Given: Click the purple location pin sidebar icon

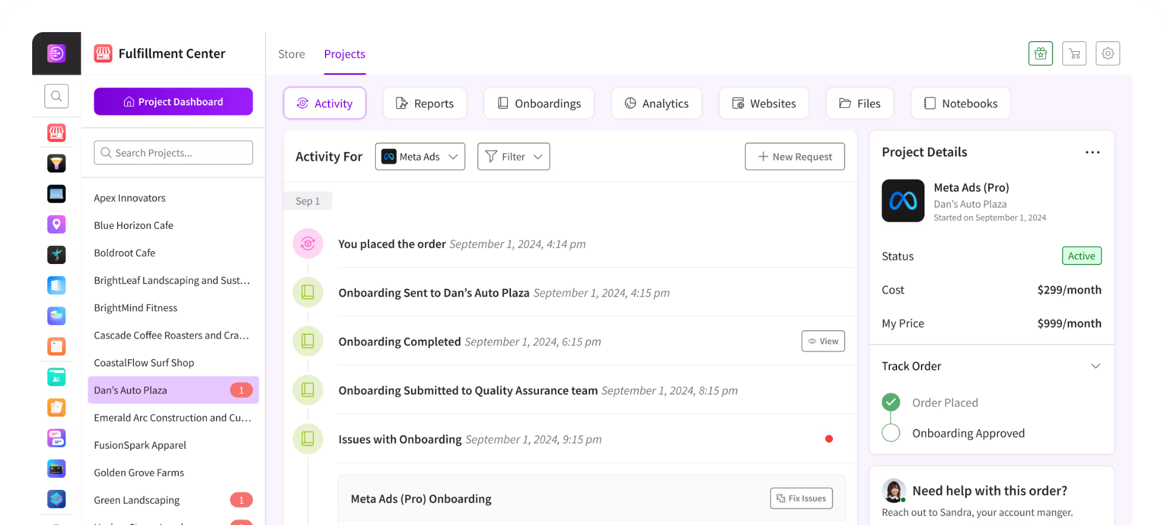Looking at the screenshot, I should tap(56, 224).
